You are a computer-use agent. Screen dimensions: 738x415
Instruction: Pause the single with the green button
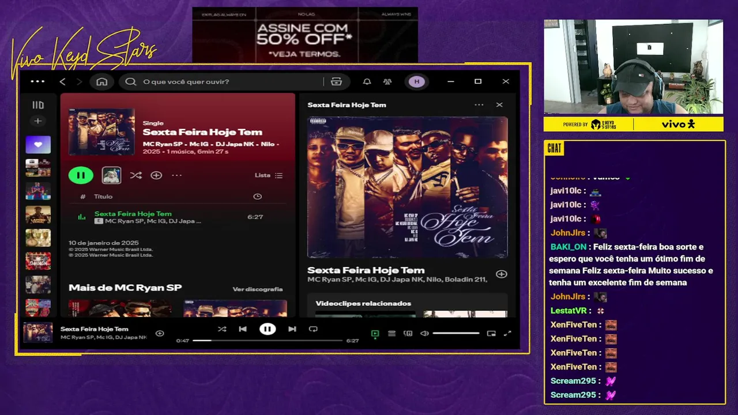(x=81, y=175)
